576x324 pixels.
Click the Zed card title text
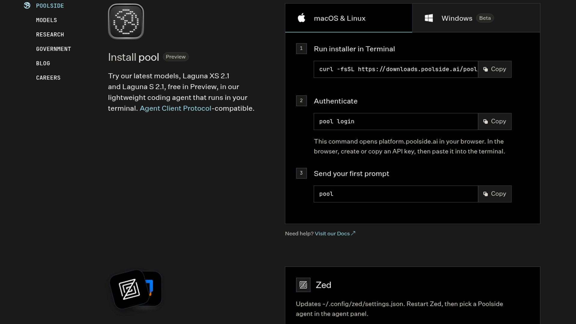tap(323, 285)
